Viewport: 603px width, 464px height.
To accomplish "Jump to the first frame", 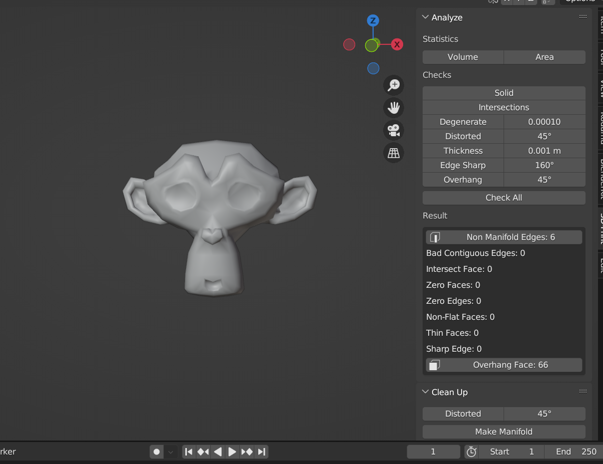I will click(189, 452).
